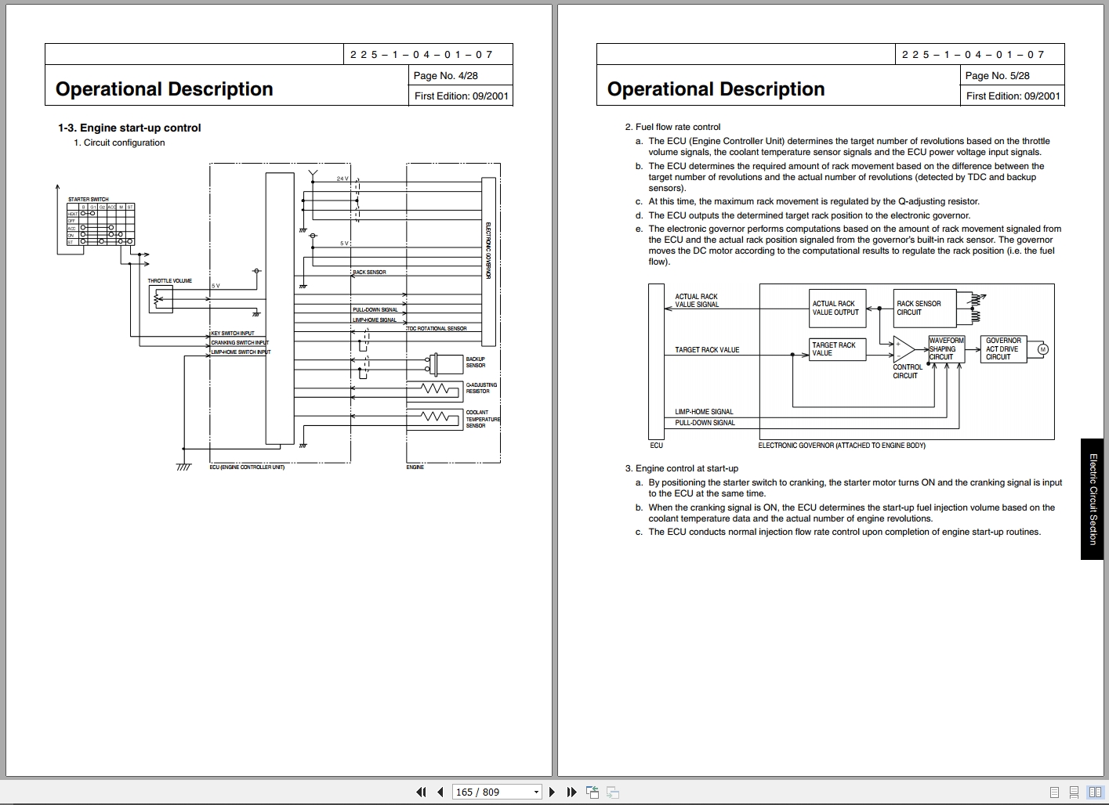Toggle the two-page side-by-side view

[x=1094, y=792]
